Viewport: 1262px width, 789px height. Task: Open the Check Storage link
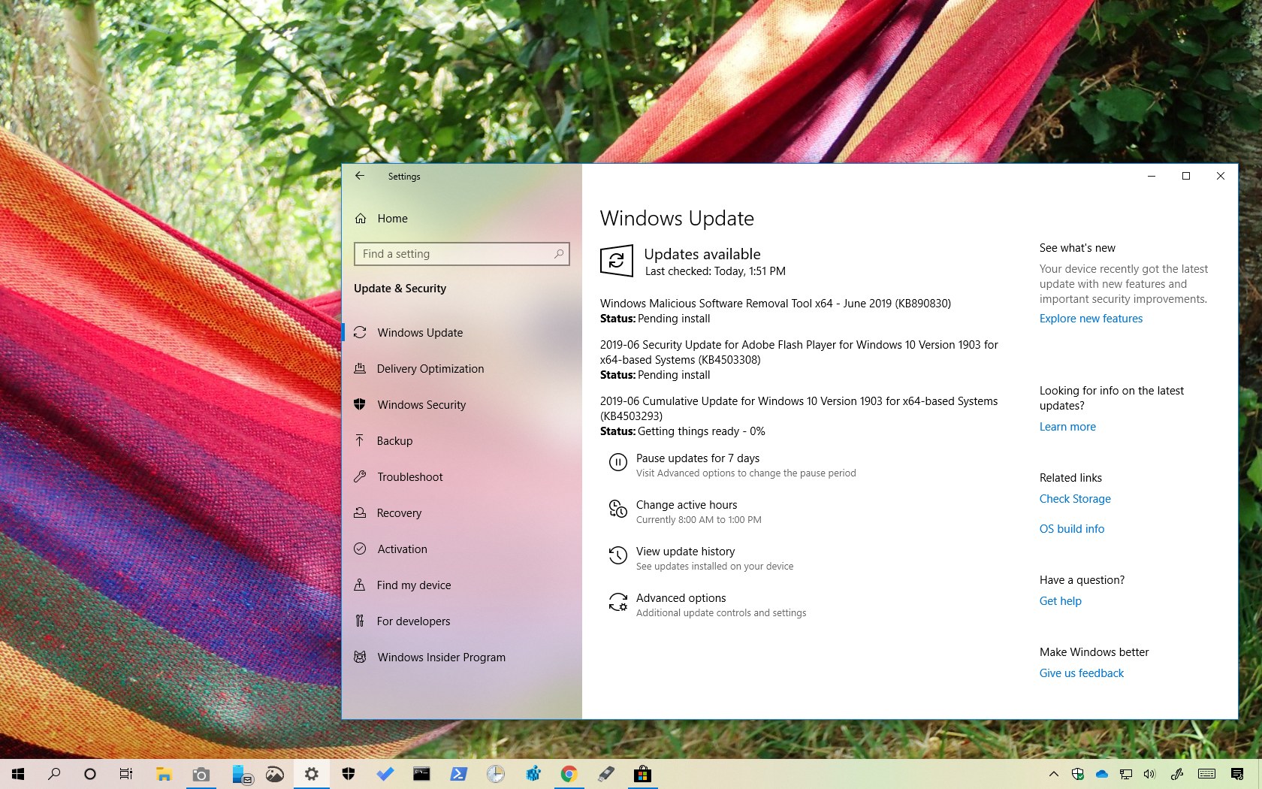[1075, 499]
